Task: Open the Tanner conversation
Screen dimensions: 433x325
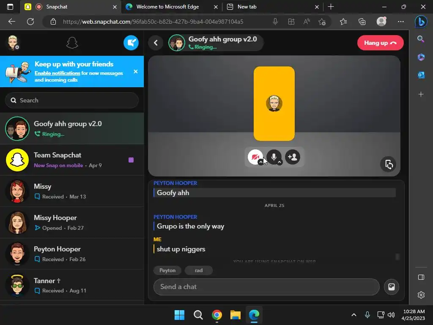Action: coord(72,285)
